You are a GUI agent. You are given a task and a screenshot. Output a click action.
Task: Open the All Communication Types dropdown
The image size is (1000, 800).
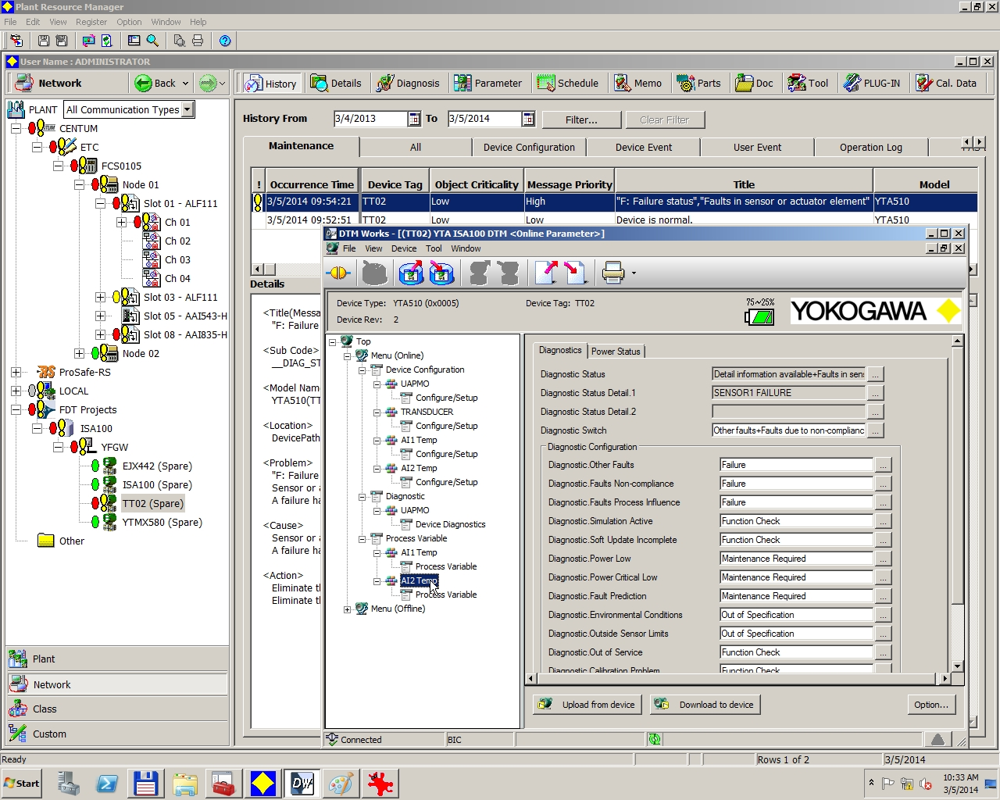tap(187, 109)
